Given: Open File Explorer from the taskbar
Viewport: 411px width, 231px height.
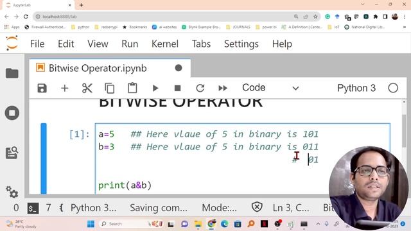Looking at the screenshot, I should [198, 224].
